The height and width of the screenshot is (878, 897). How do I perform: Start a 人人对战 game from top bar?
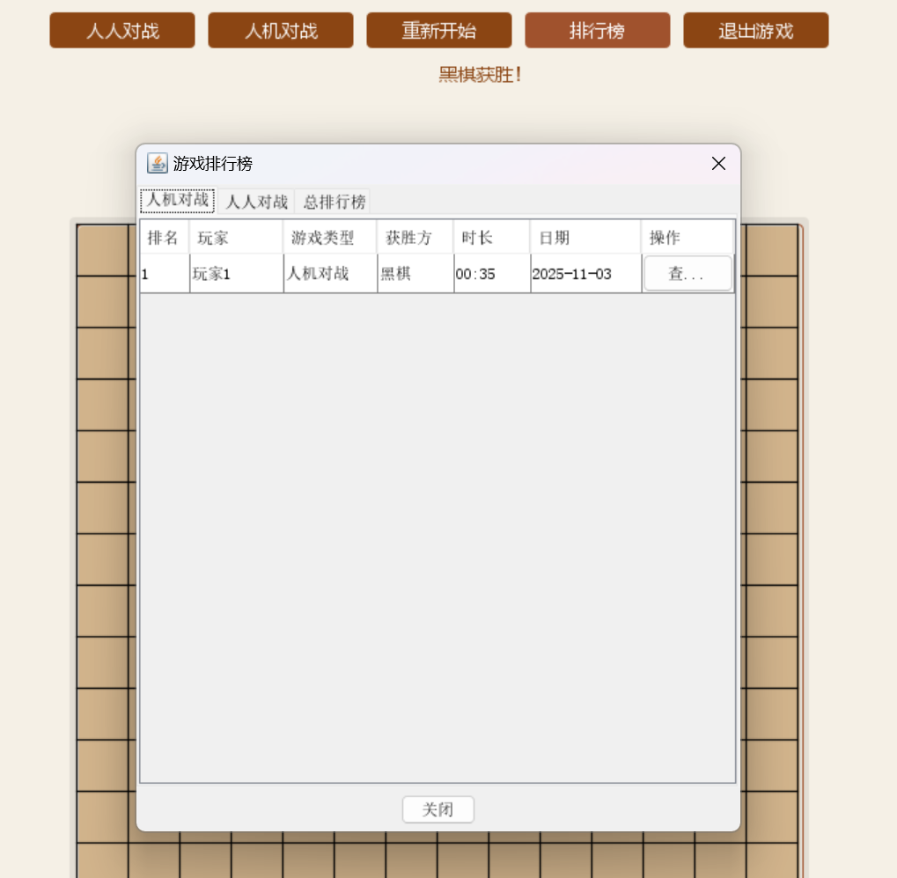(121, 30)
